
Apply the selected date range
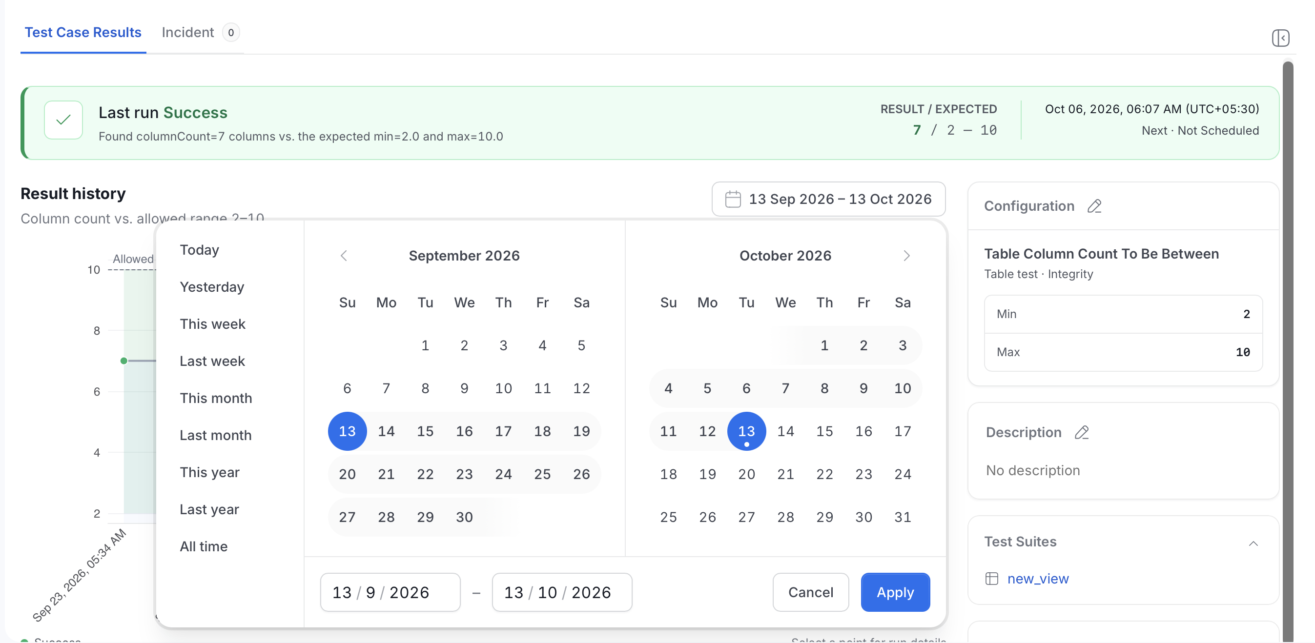895,592
